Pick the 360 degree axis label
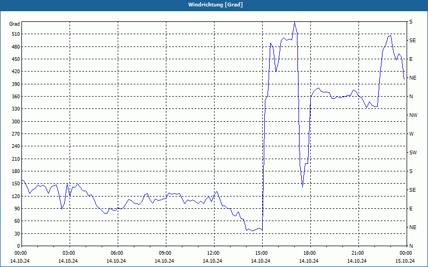The height and width of the screenshot is (267, 428). (x=16, y=97)
